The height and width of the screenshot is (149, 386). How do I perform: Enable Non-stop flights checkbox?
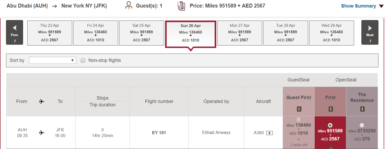[x=83, y=60]
